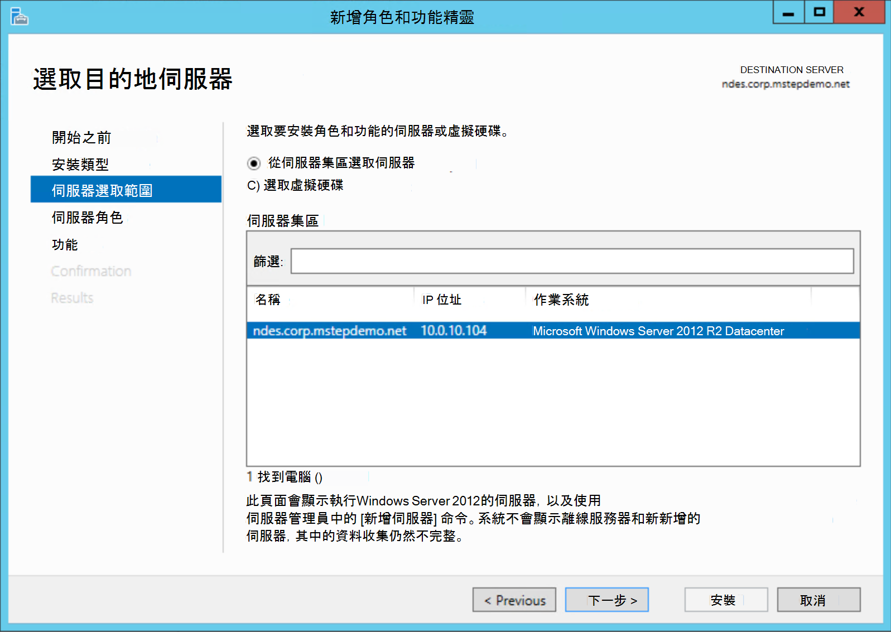891x632 pixels.
Task: Minimize the wizard window
Action: (x=788, y=12)
